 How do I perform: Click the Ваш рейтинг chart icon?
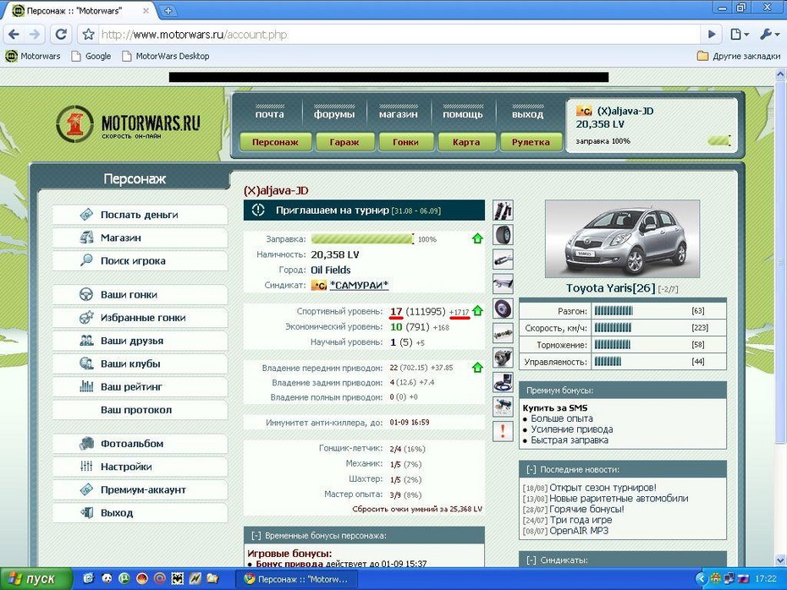click(x=86, y=386)
